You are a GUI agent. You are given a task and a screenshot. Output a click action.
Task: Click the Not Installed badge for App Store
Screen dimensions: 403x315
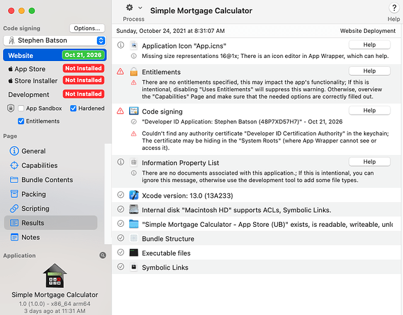(x=83, y=68)
